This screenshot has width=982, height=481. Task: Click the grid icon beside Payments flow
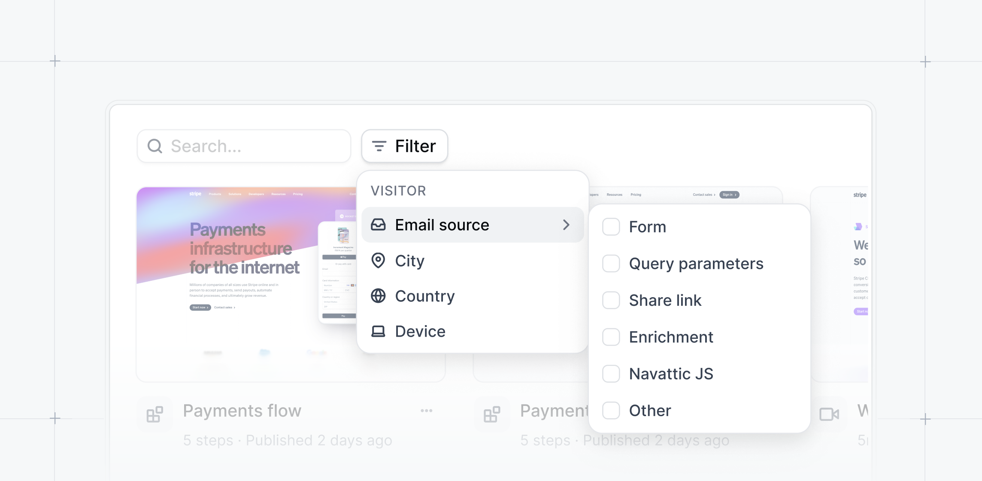pos(155,414)
